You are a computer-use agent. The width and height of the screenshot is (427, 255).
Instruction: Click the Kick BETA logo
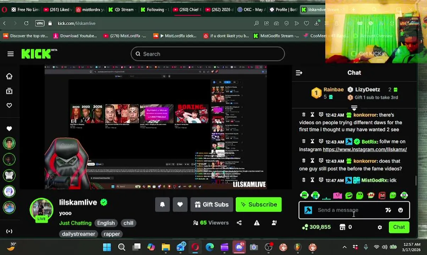click(x=39, y=54)
